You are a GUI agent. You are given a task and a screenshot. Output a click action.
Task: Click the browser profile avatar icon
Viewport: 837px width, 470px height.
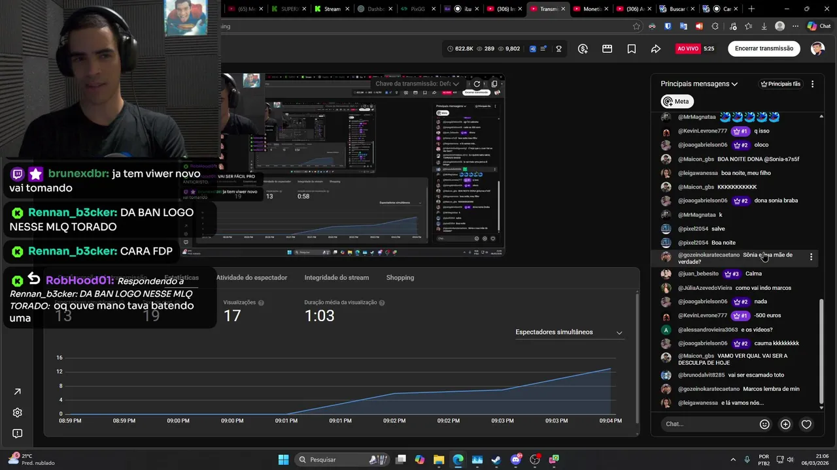pos(779,26)
